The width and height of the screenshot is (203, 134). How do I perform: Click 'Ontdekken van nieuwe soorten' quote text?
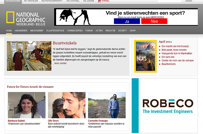click(106, 125)
